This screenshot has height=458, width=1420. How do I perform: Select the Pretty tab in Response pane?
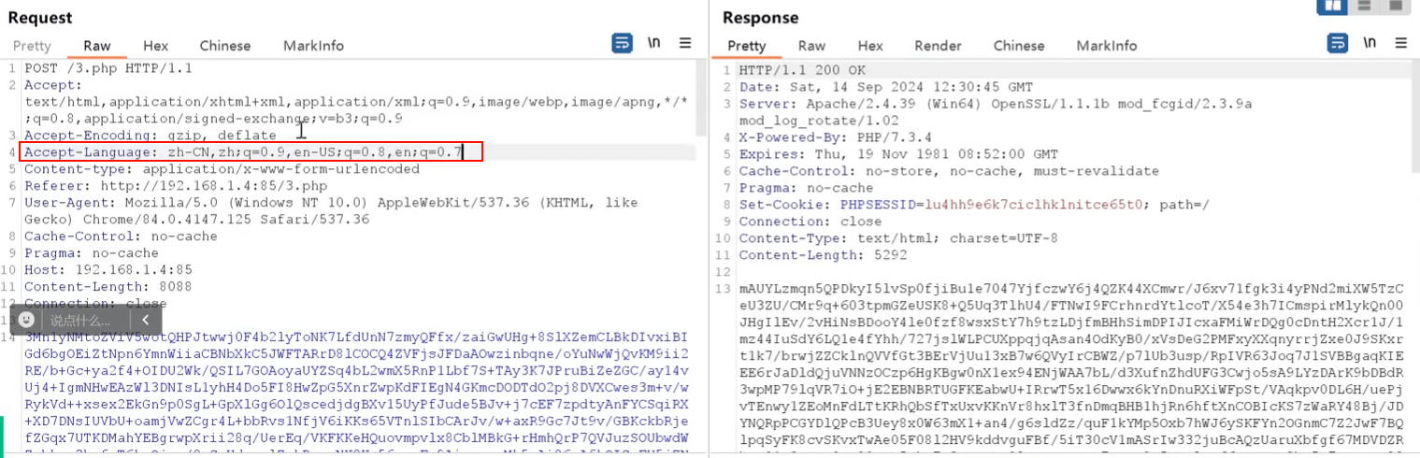(747, 46)
